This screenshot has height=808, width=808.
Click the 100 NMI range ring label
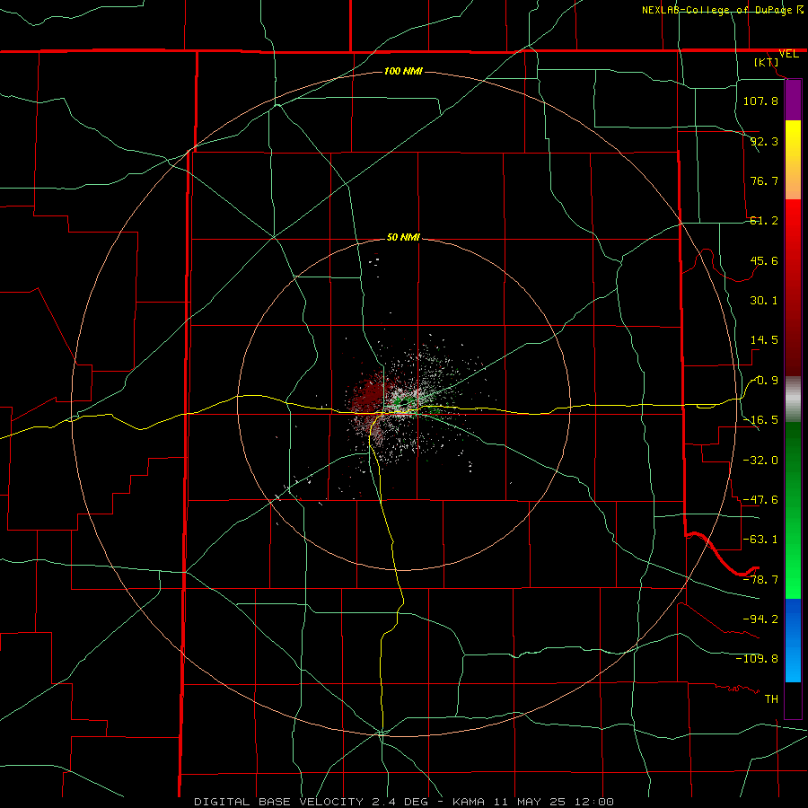point(403,71)
